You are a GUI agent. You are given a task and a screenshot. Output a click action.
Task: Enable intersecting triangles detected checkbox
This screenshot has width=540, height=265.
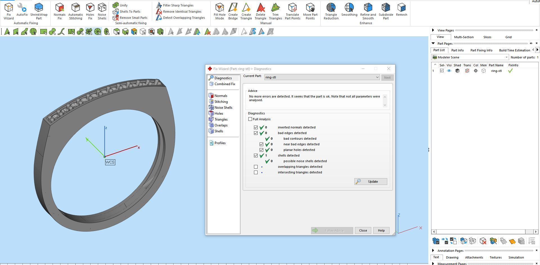pos(256,172)
